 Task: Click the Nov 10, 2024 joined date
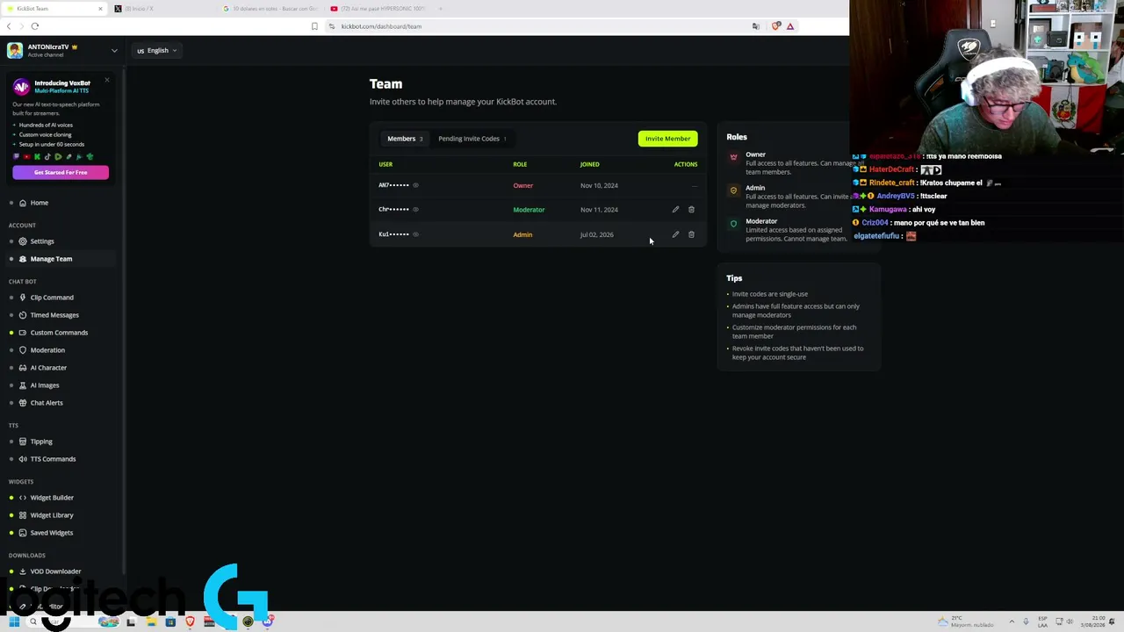pyautogui.click(x=599, y=185)
